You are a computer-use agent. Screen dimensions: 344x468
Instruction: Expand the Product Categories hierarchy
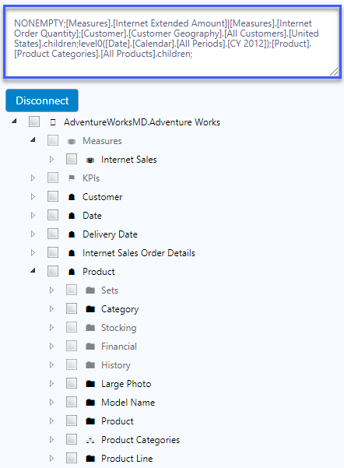coord(51,440)
